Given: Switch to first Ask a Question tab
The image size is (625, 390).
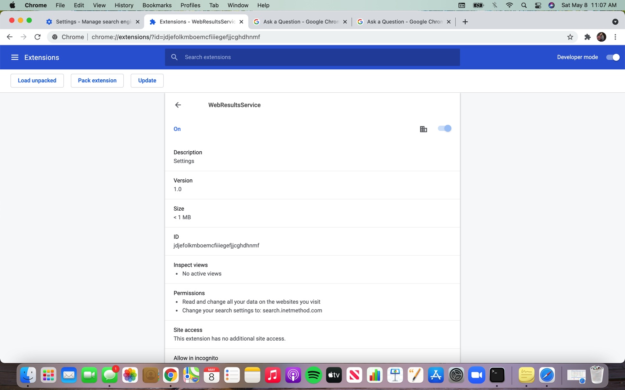Looking at the screenshot, I should pyautogui.click(x=300, y=22).
